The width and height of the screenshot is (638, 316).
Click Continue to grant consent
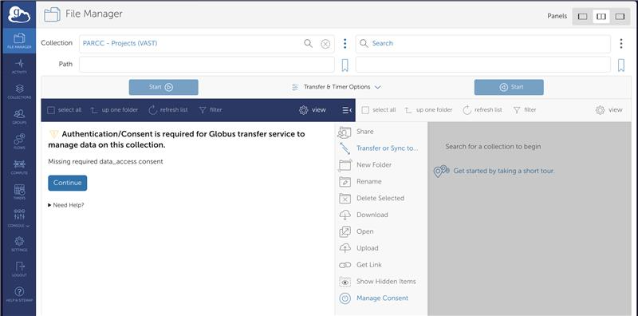coord(68,183)
